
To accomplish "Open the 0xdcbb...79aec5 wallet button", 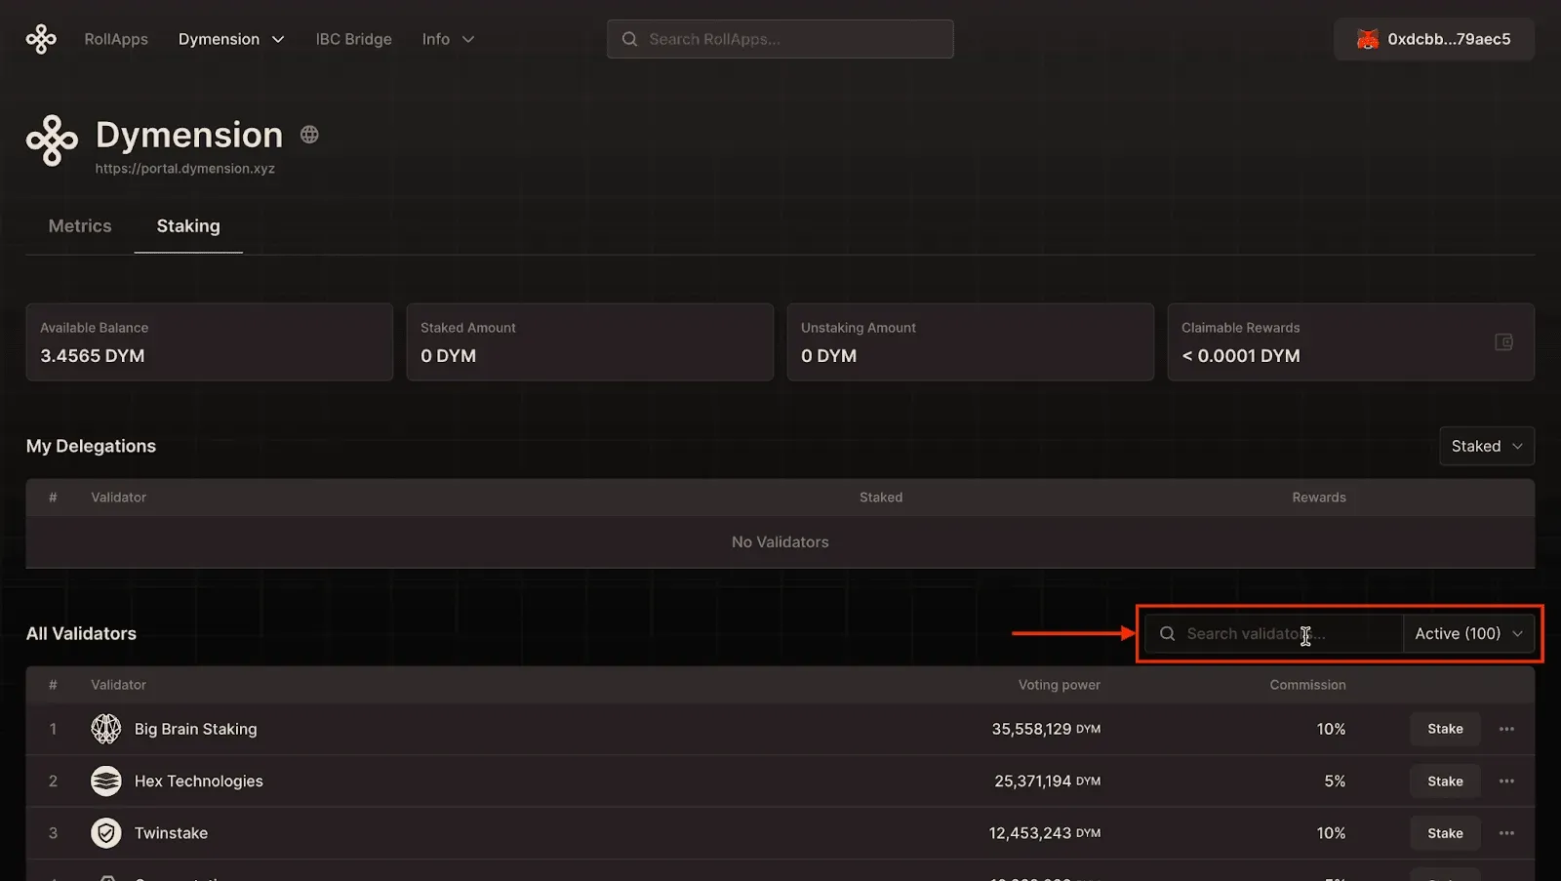I will click(1434, 39).
